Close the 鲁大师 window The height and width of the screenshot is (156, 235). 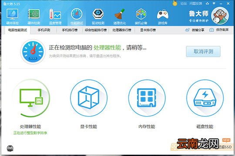click(228, 3)
